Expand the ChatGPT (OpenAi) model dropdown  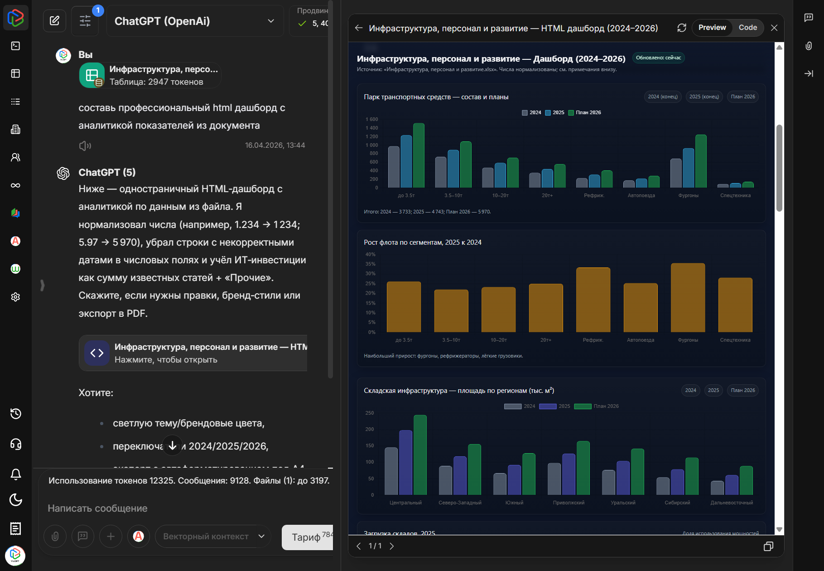coord(271,21)
